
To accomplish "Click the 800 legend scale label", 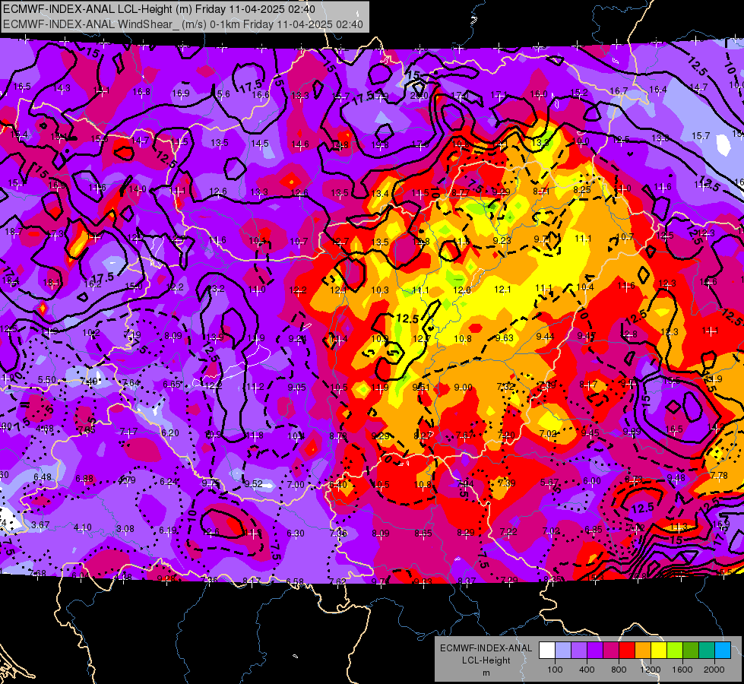I will pos(619,670).
